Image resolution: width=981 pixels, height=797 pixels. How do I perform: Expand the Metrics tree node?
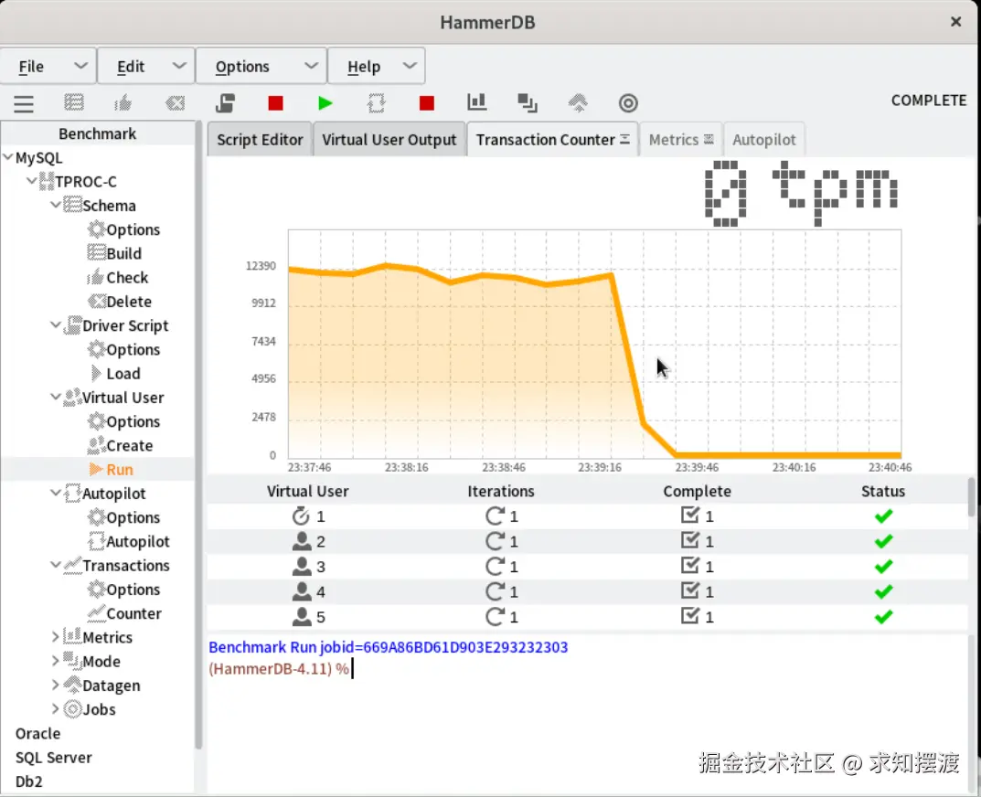[55, 637]
